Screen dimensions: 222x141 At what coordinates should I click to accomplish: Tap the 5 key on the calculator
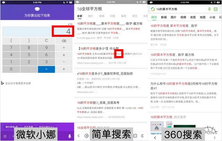tap(29, 55)
